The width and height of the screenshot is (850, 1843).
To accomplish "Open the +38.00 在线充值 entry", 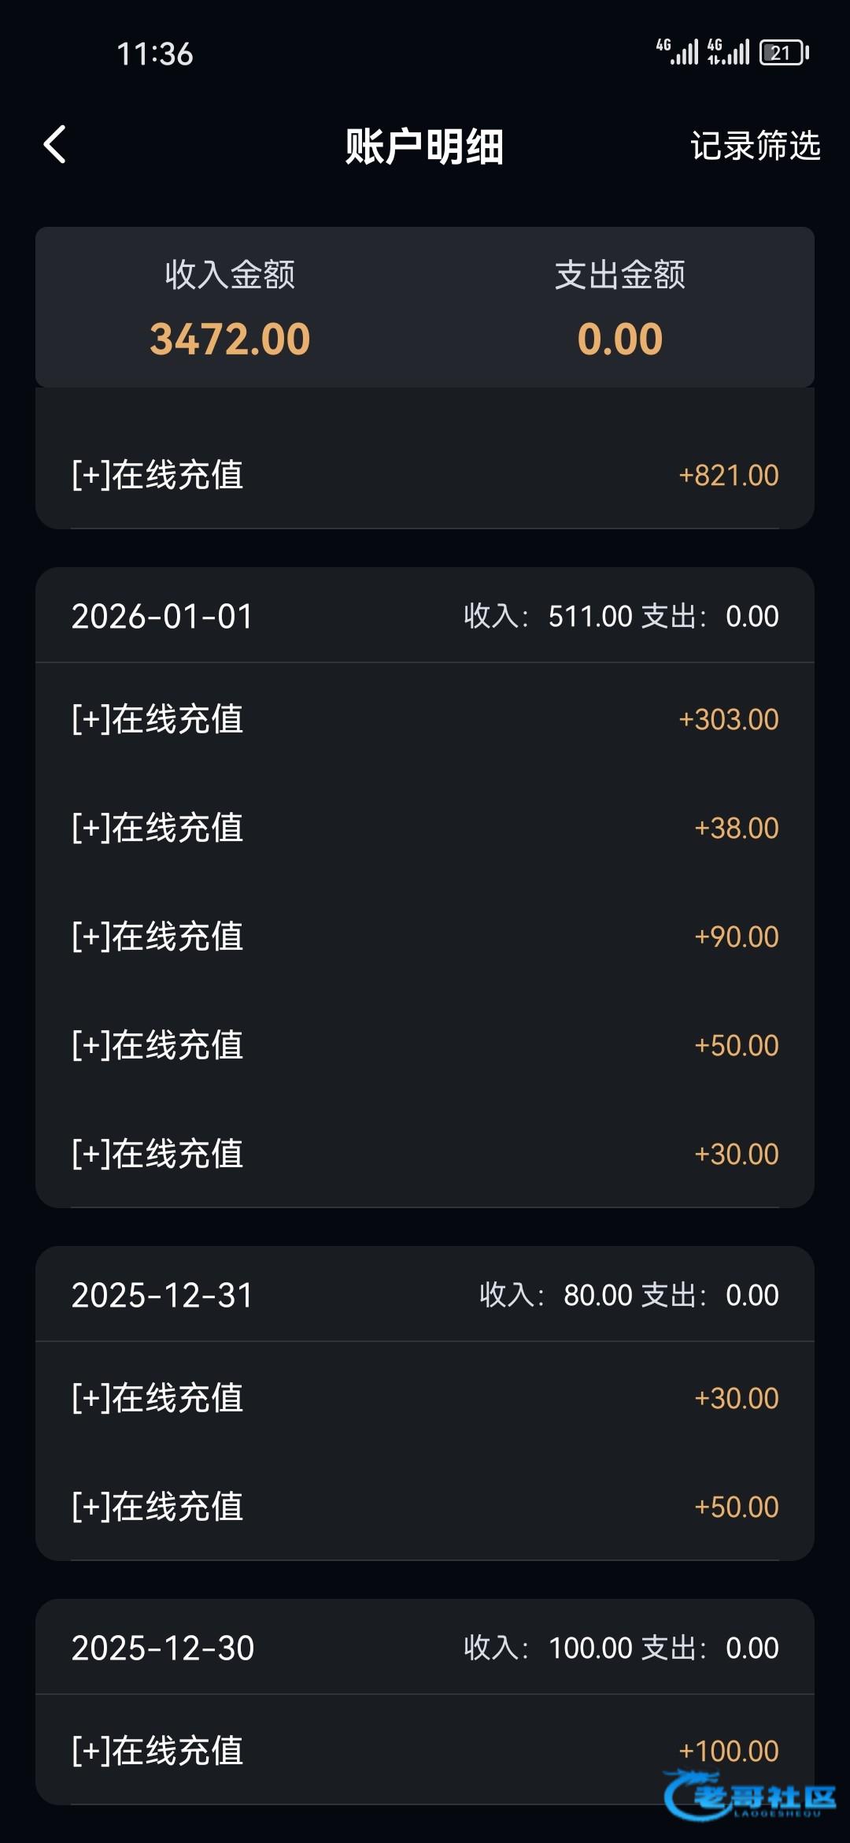I will pos(425,828).
